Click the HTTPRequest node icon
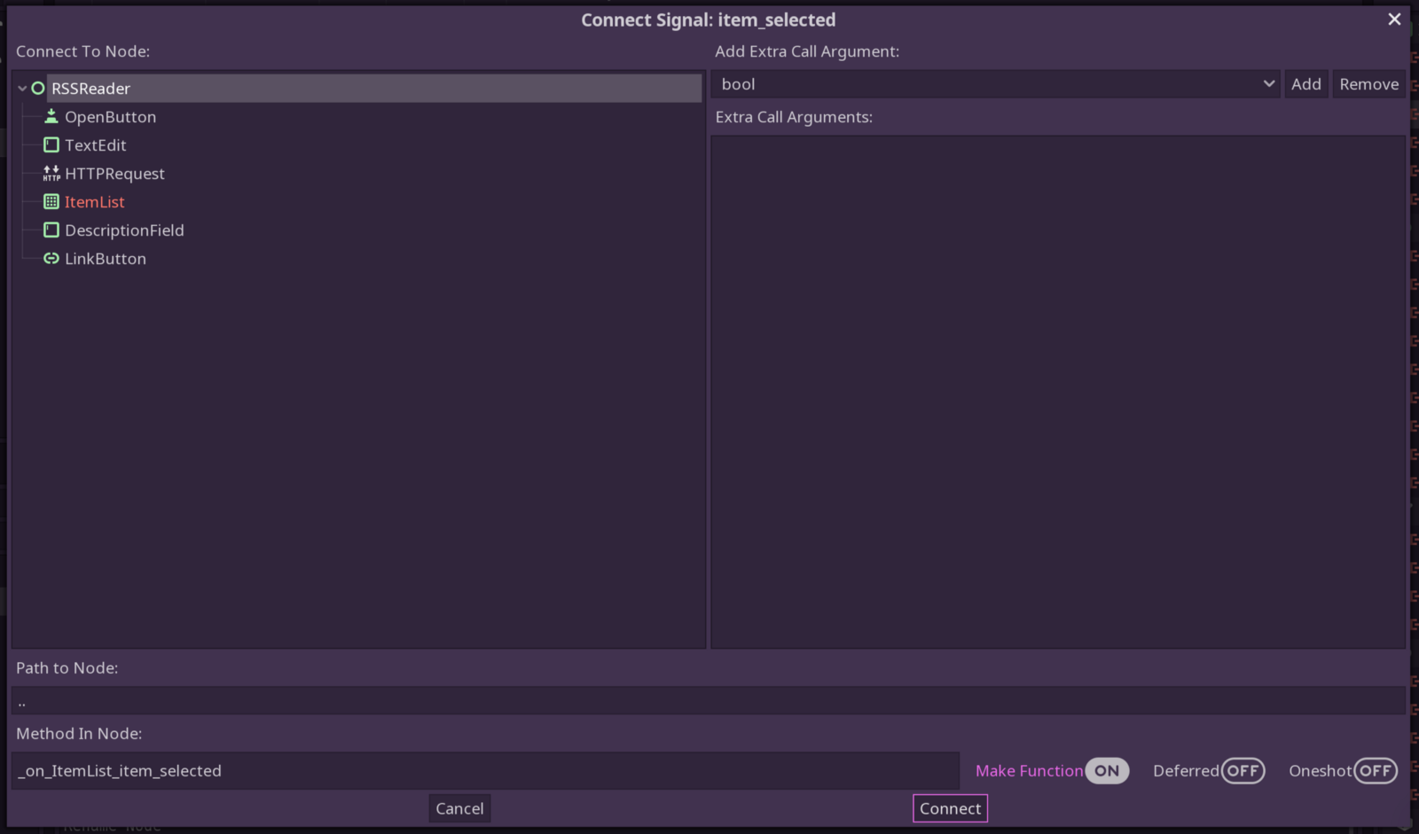Screen dimensions: 1419x834 click(51, 174)
